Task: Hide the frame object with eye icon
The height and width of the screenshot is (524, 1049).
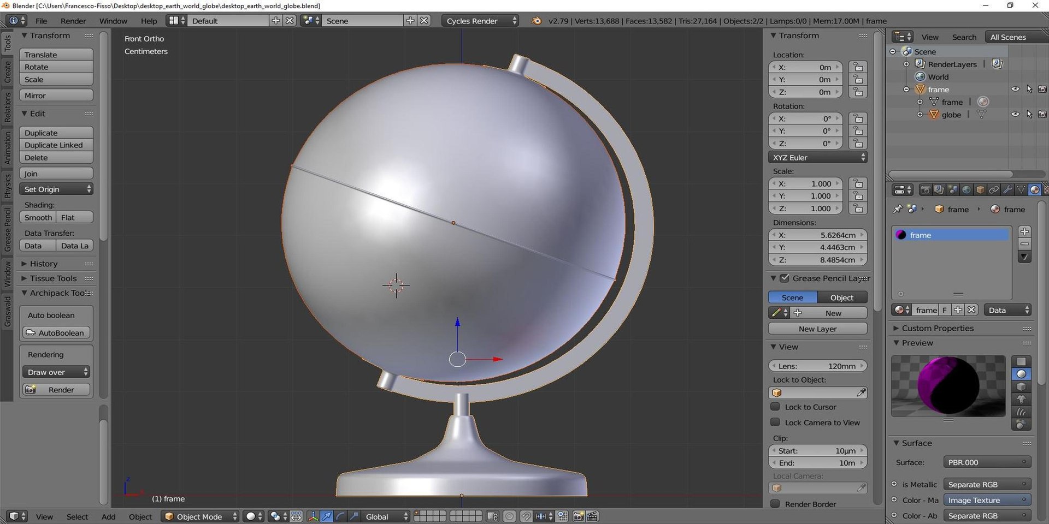Action: coord(1015,89)
